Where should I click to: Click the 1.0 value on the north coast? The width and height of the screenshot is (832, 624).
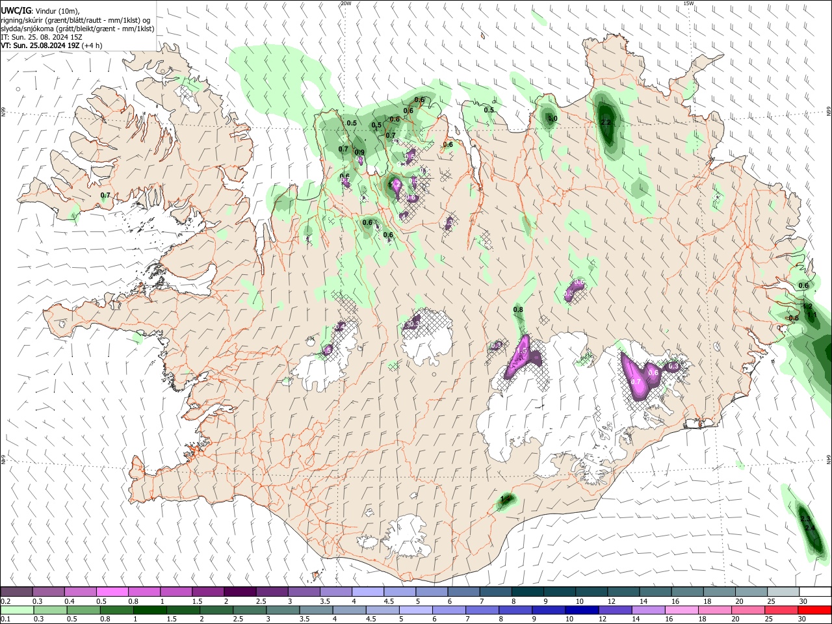point(552,118)
